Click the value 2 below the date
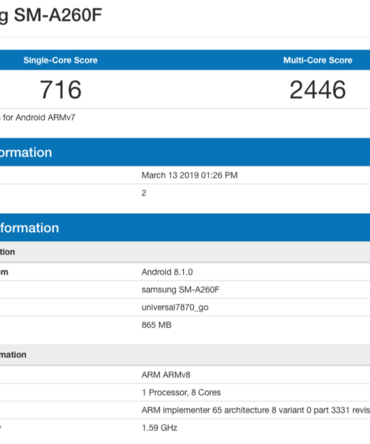The height and width of the screenshot is (444, 370). (144, 193)
